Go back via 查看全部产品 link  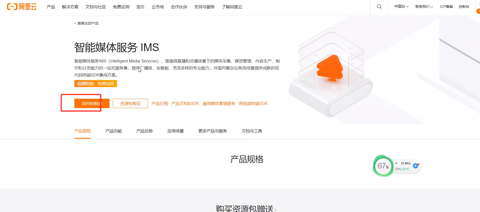(x=86, y=23)
